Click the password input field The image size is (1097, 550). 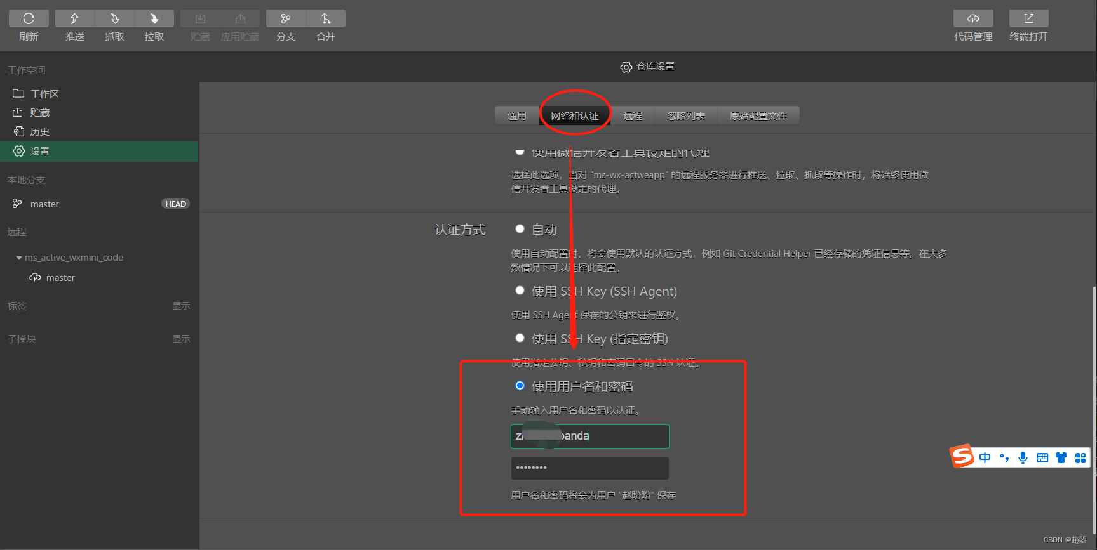[590, 468]
